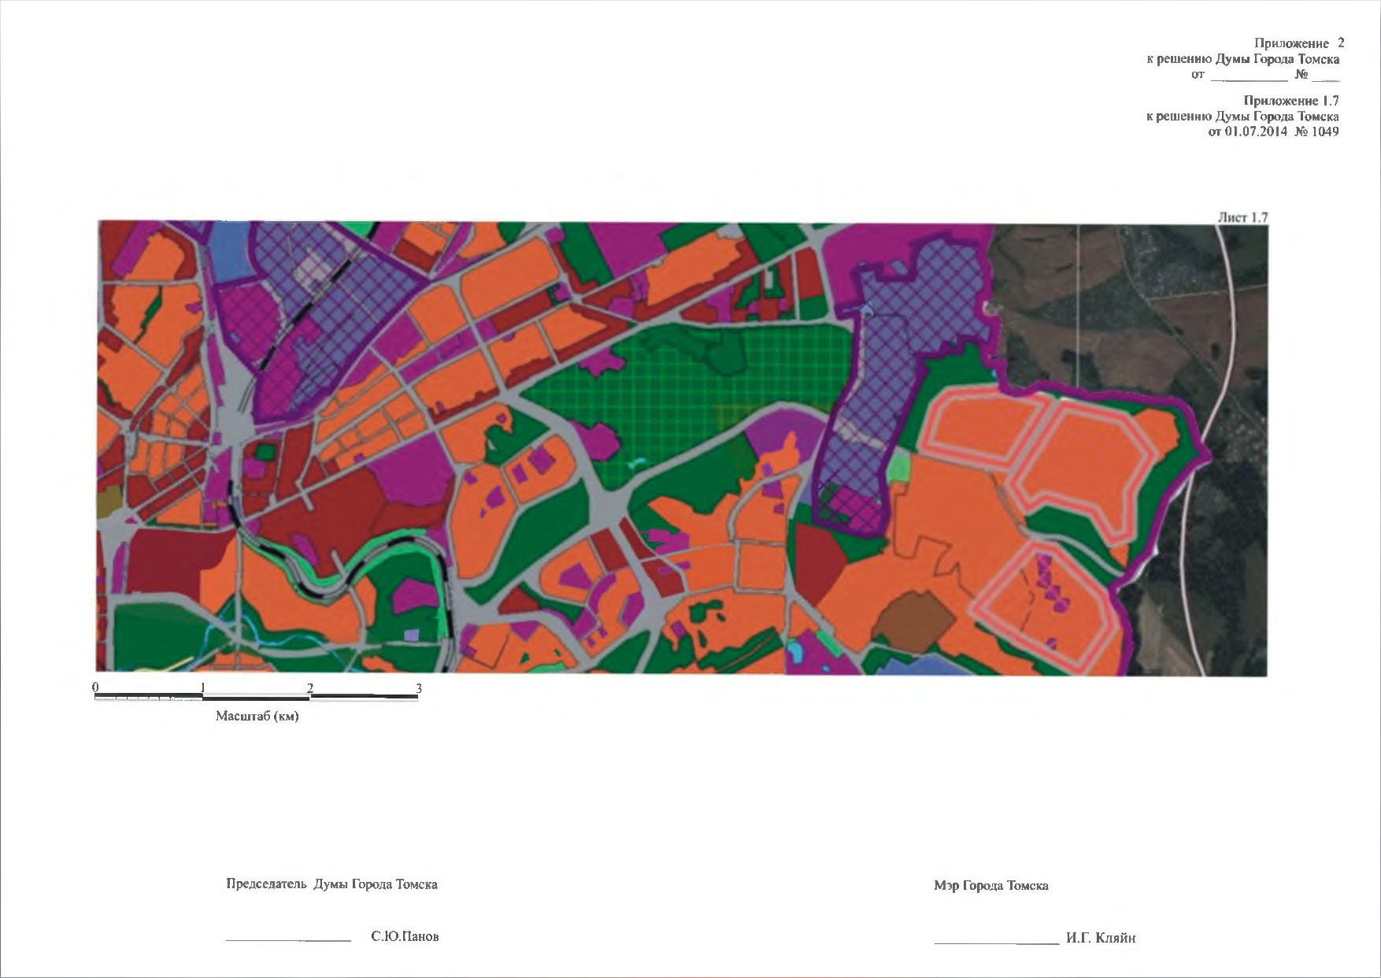
Task: Click the signature line before "С.Ю.Панов"
Action: (288, 939)
